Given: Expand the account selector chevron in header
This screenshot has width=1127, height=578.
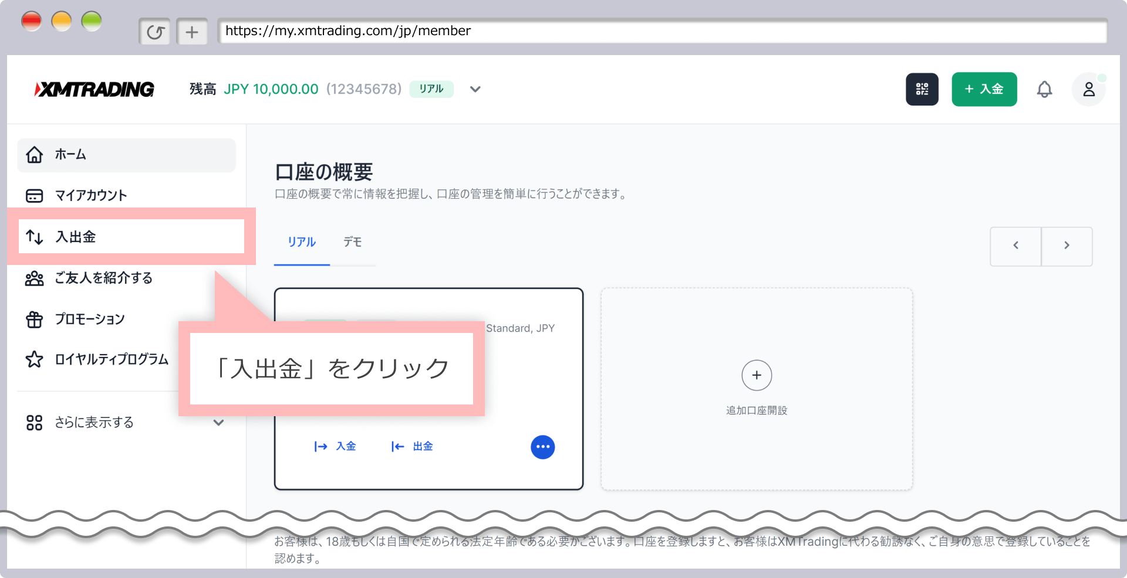Looking at the screenshot, I should pyautogui.click(x=475, y=89).
